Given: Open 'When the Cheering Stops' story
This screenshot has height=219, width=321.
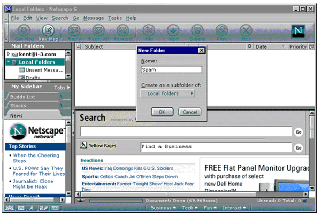Looking at the screenshot, I should [36, 158].
